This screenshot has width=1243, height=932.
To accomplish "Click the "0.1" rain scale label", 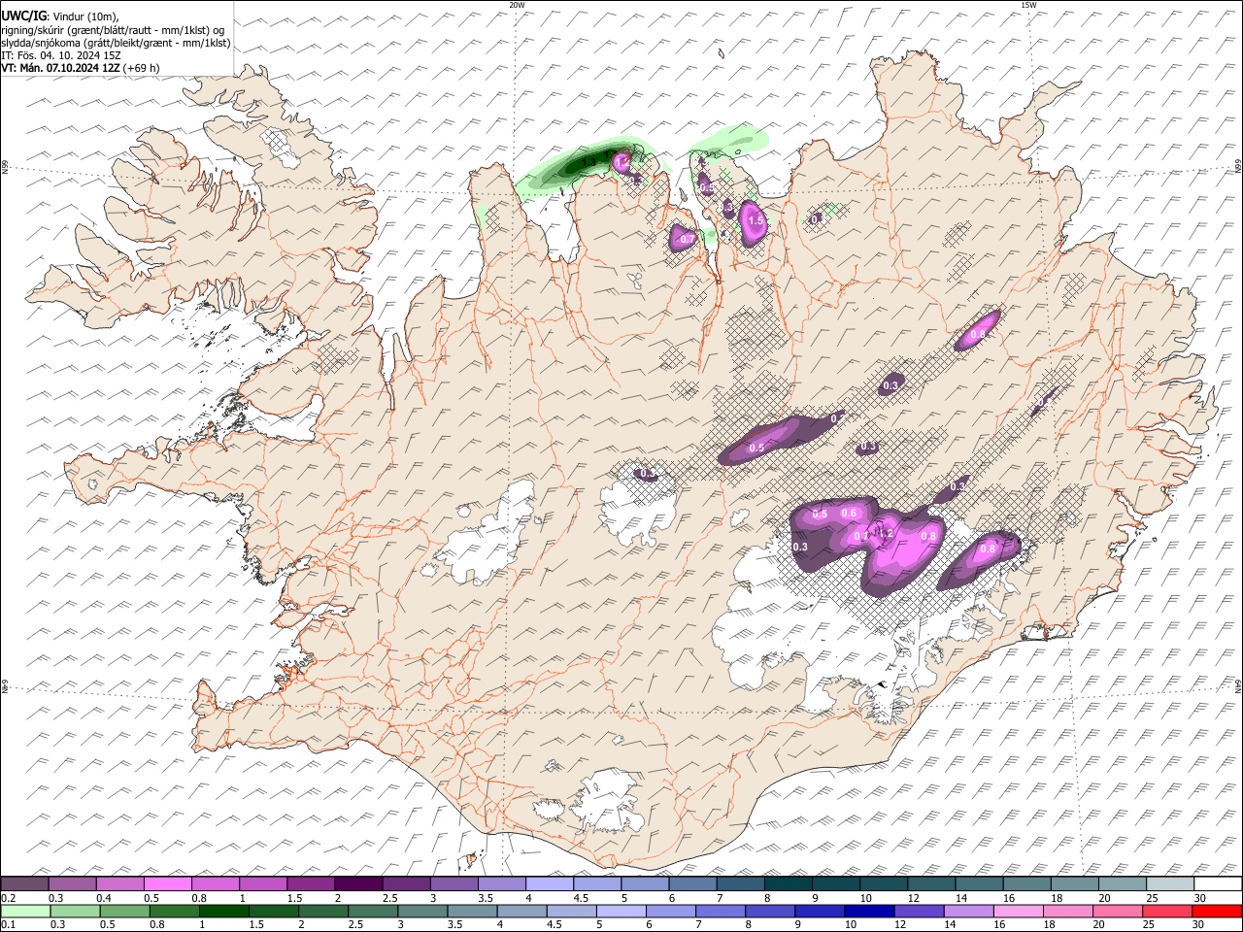I will click(x=7, y=925).
